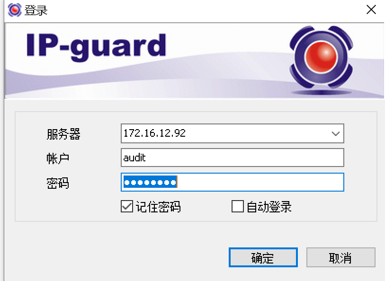Click the 登录 title text
The height and width of the screenshot is (281, 385).
click(x=36, y=10)
